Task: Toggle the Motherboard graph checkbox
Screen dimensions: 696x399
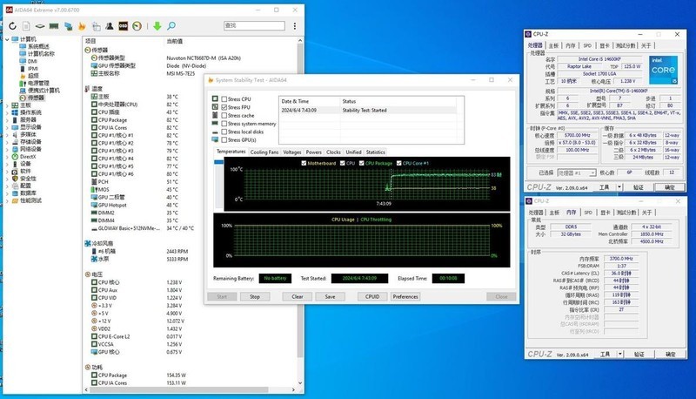Action: [304, 164]
